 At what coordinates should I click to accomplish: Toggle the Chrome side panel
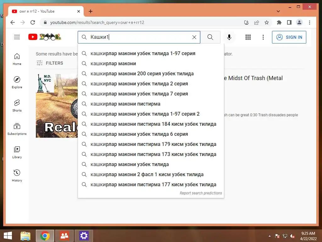coord(289,22)
